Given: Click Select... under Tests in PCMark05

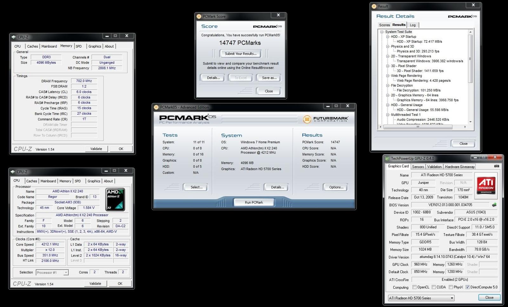Looking at the screenshot, I should pos(196,187).
